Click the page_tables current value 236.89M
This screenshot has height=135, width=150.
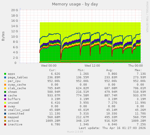coord(54,77)
